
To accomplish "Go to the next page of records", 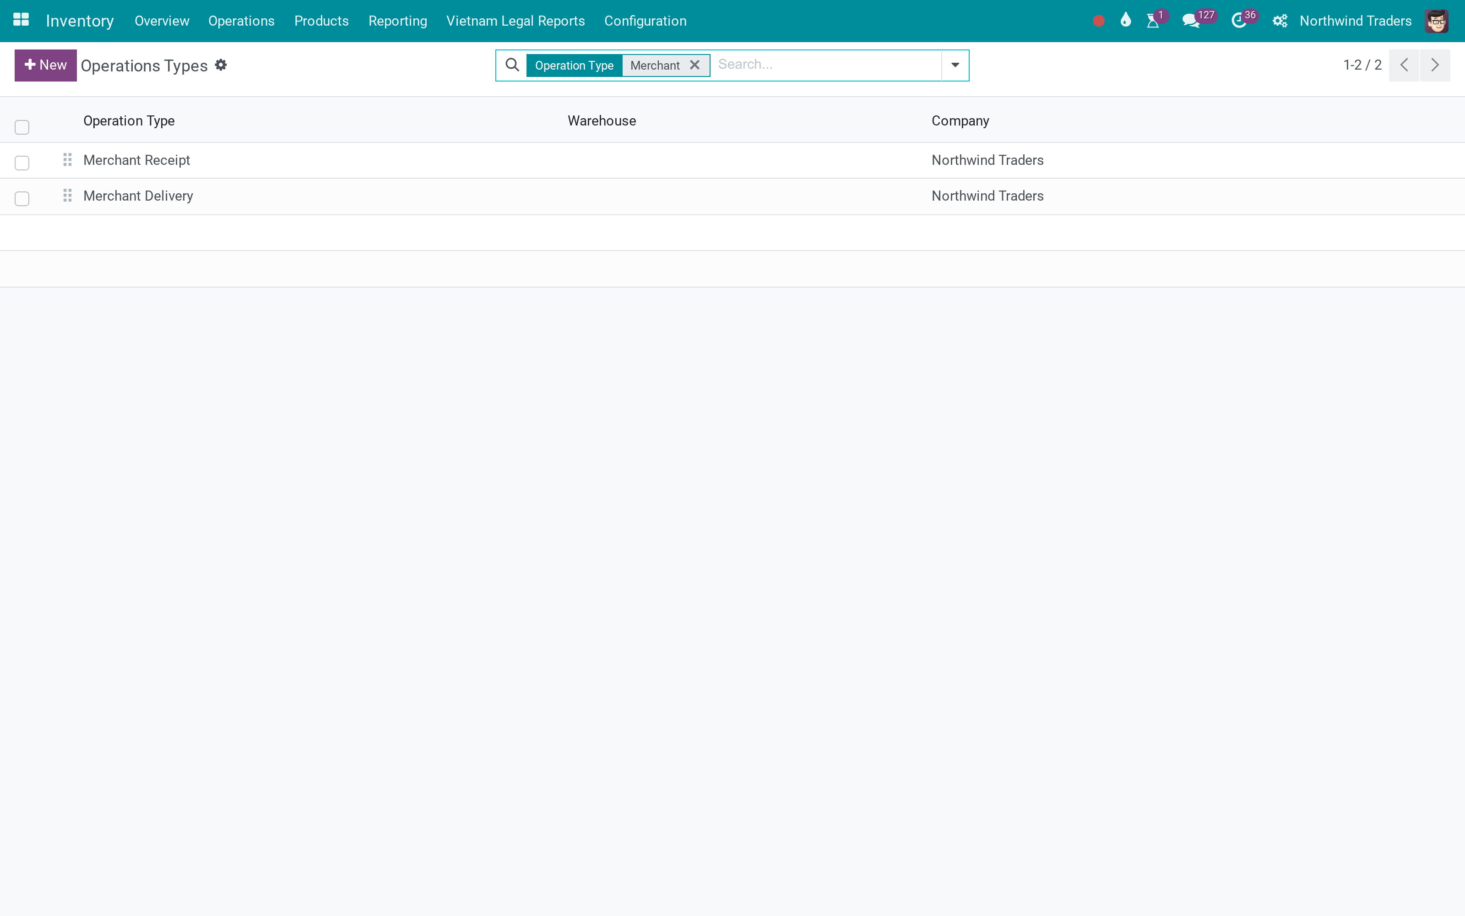I will pyautogui.click(x=1435, y=65).
